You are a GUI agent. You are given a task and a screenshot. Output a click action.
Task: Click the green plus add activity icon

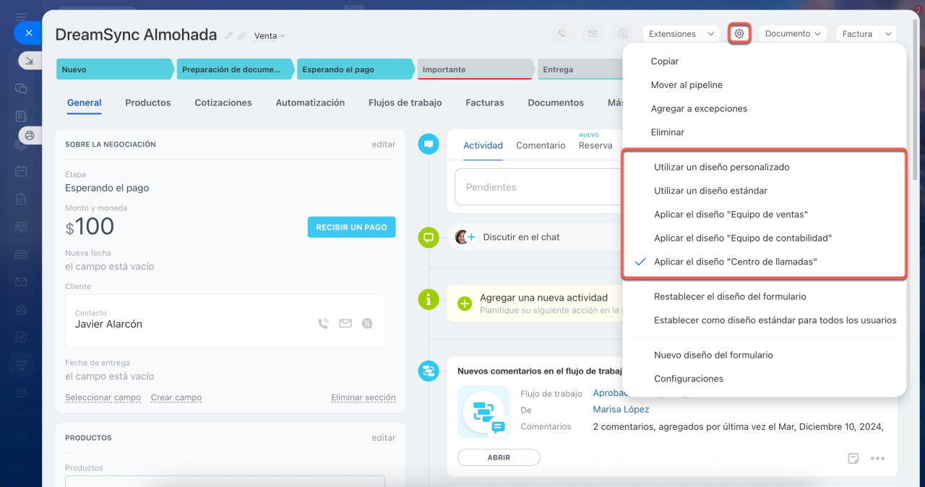click(x=465, y=303)
